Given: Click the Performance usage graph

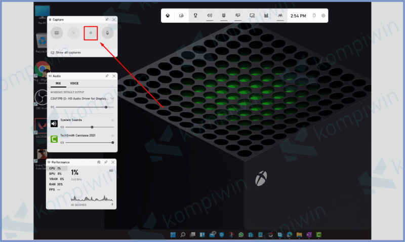Looking at the screenshot, I should tap(92, 197).
